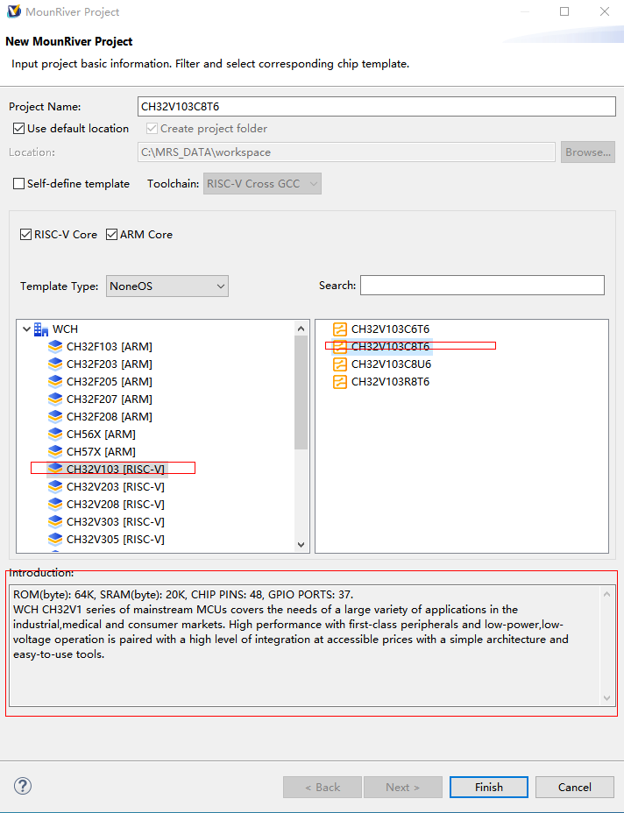Click into the Project Name field
624x813 pixels.
click(x=377, y=106)
